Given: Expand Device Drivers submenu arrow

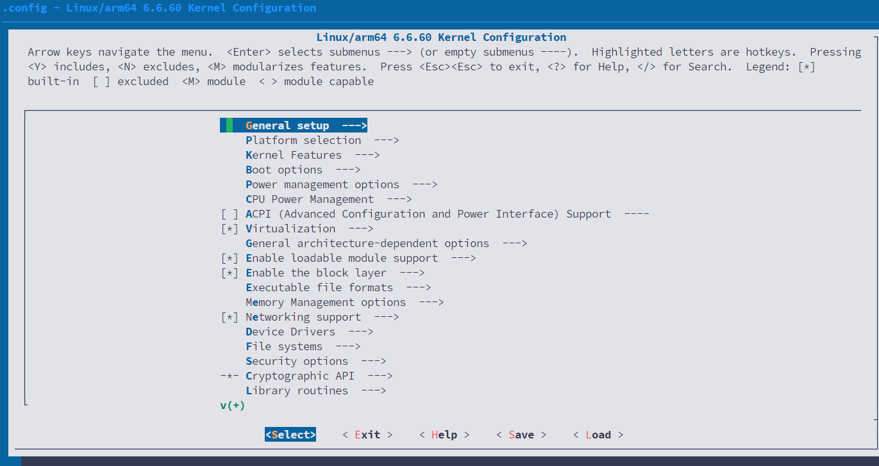Looking at the screenshot, I should pyautogui.click(x=360, y=332).
